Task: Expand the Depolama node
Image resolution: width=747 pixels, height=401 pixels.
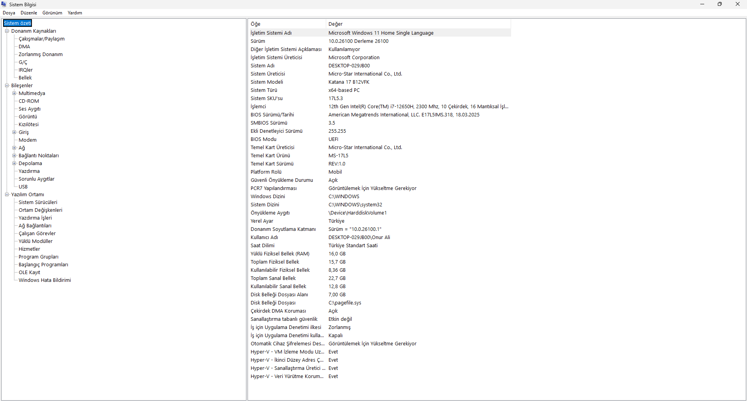Action: (x=14, y=163)
